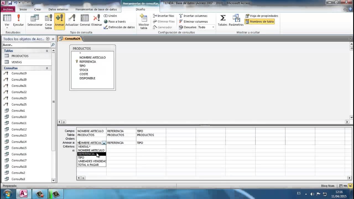Switch to Inicio ribbon tab

point(23,9)
